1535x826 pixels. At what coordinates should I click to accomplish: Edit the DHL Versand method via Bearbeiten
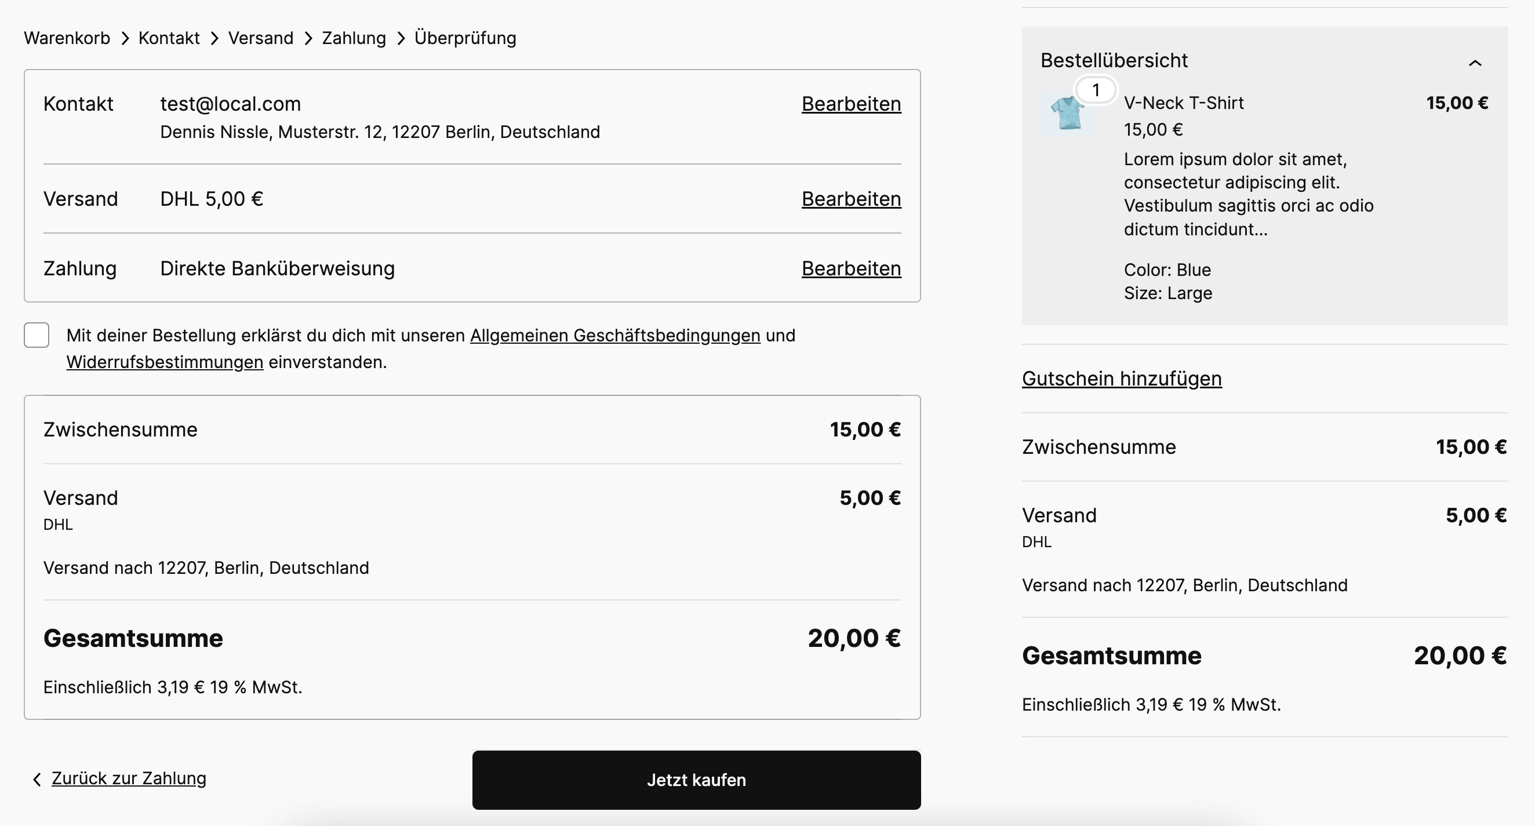[850, 199]
